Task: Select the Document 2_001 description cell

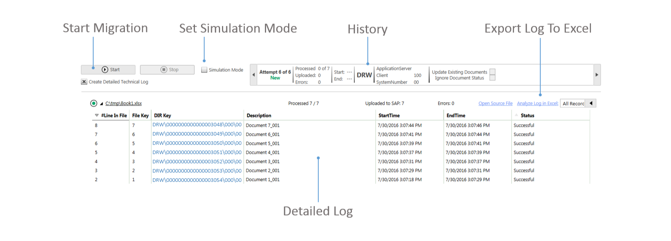Action: click(263, 170)
